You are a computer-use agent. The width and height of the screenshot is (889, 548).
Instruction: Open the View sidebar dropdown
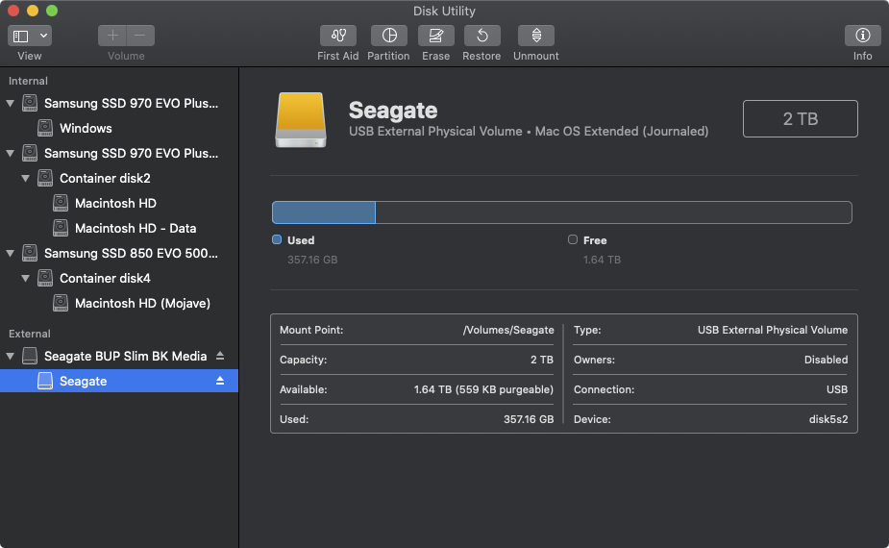(30, 36)
